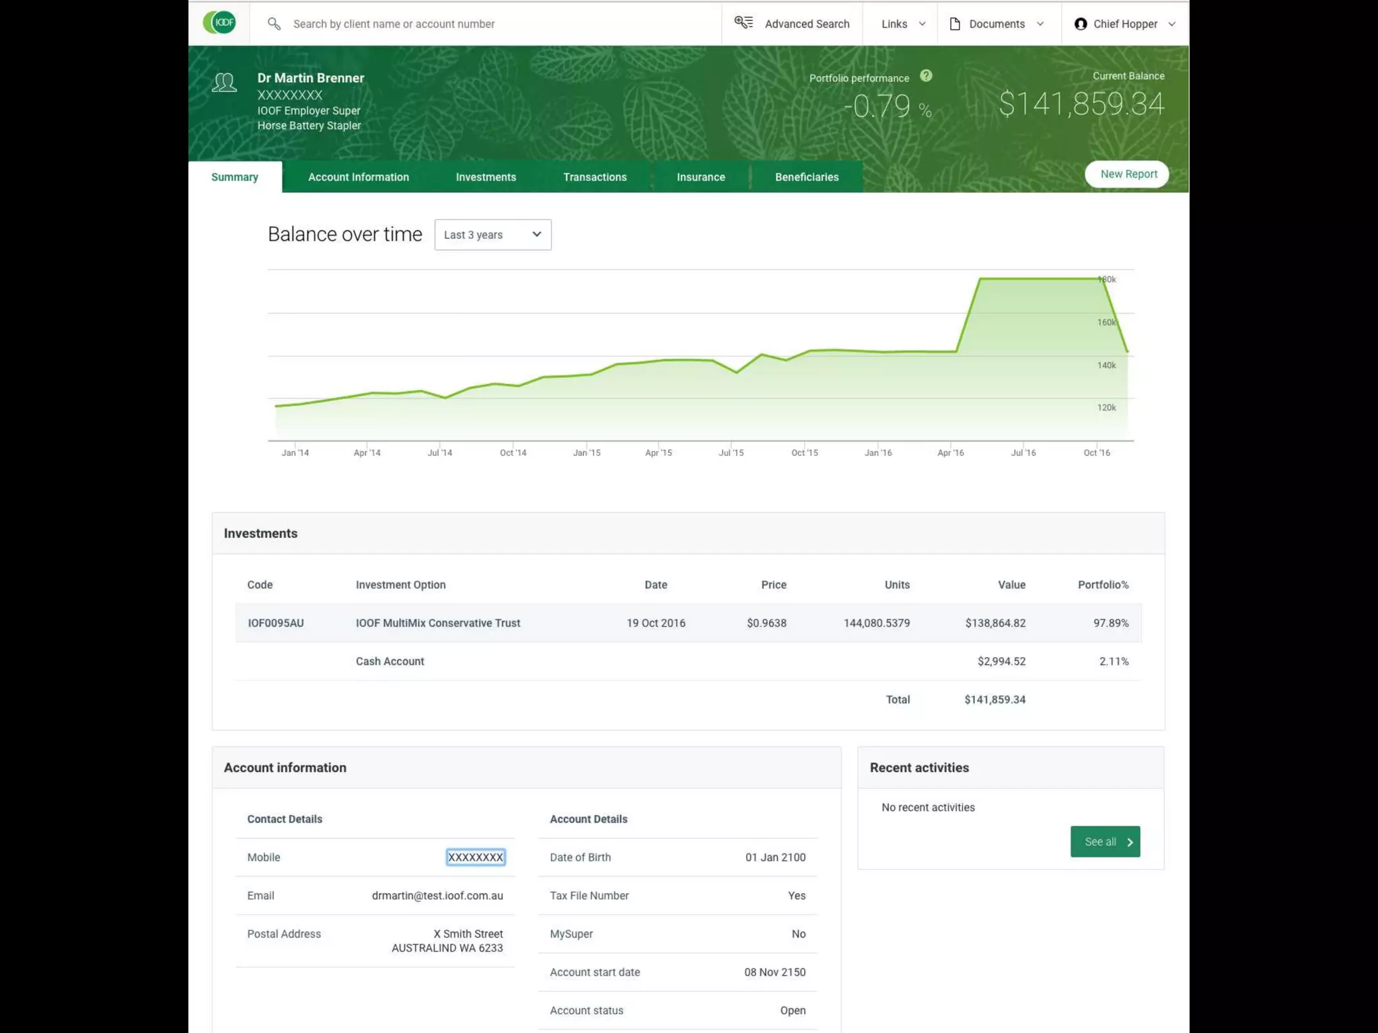Click the Date of Birth value 01 Jan 2100
Image resolution: width=1378 pixels, height=1033 pixels.
point(775,857)
